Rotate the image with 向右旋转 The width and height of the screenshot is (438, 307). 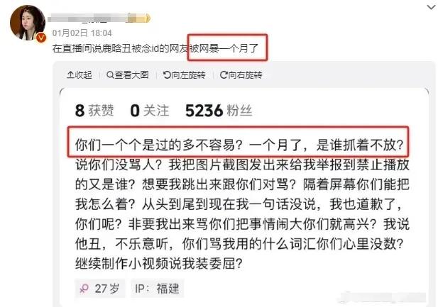coord(241,74)
